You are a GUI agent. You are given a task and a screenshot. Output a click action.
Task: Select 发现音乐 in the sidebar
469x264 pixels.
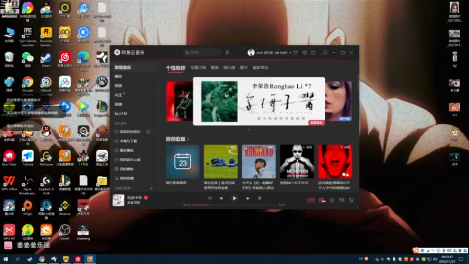[134, 67]
